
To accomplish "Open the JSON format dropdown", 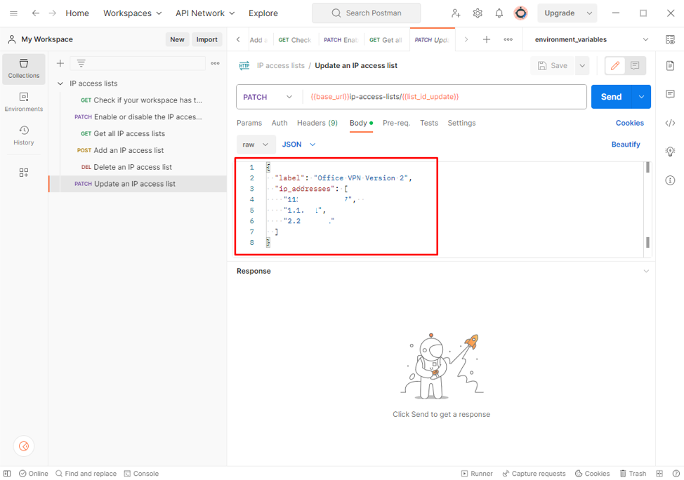I will tap(298, 145).
